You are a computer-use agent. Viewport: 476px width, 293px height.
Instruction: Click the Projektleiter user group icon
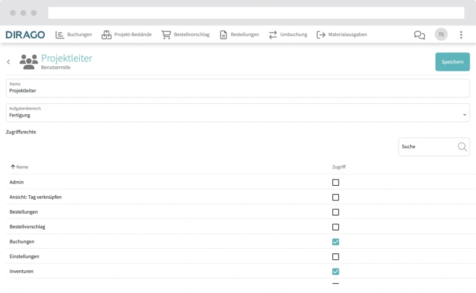pyautogui.click(x=29, y=61)
